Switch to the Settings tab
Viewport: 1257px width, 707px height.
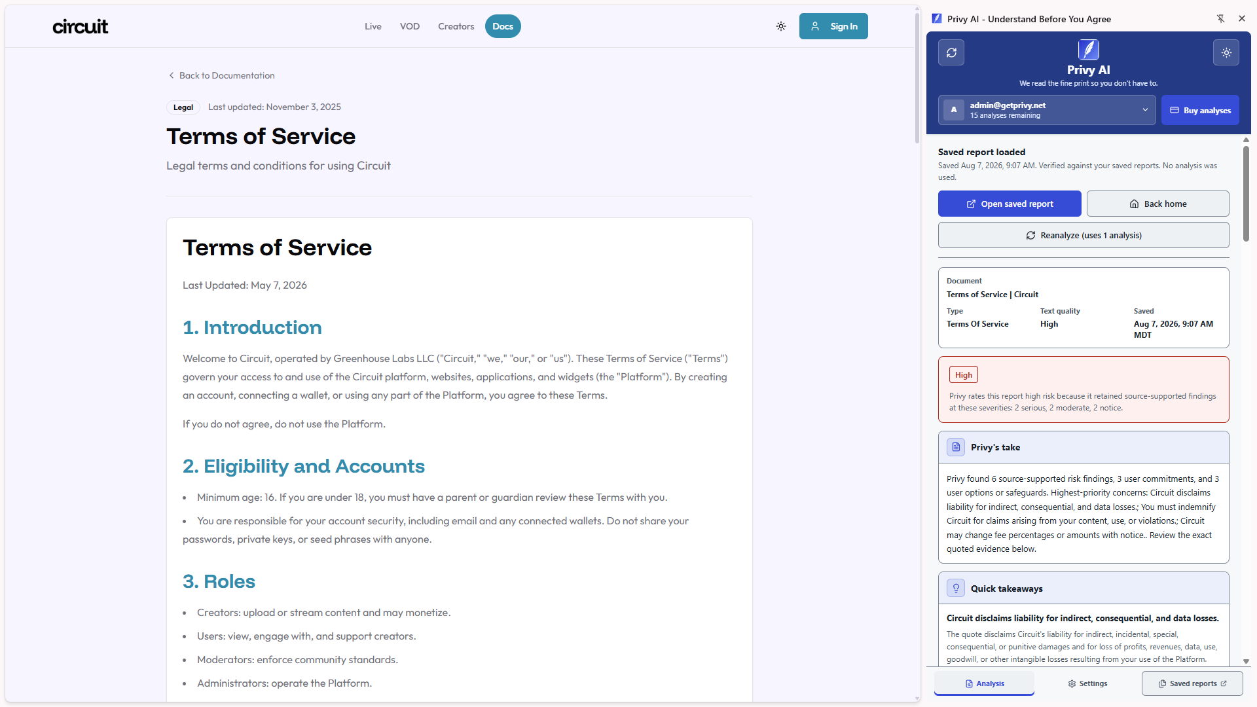point(1087,683)
